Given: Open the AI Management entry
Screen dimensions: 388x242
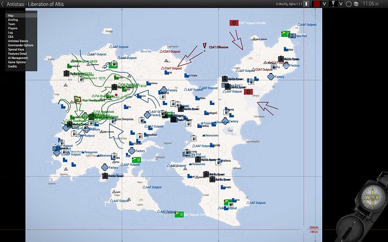Looking at the screenshot, I should [x=18, y=58].
